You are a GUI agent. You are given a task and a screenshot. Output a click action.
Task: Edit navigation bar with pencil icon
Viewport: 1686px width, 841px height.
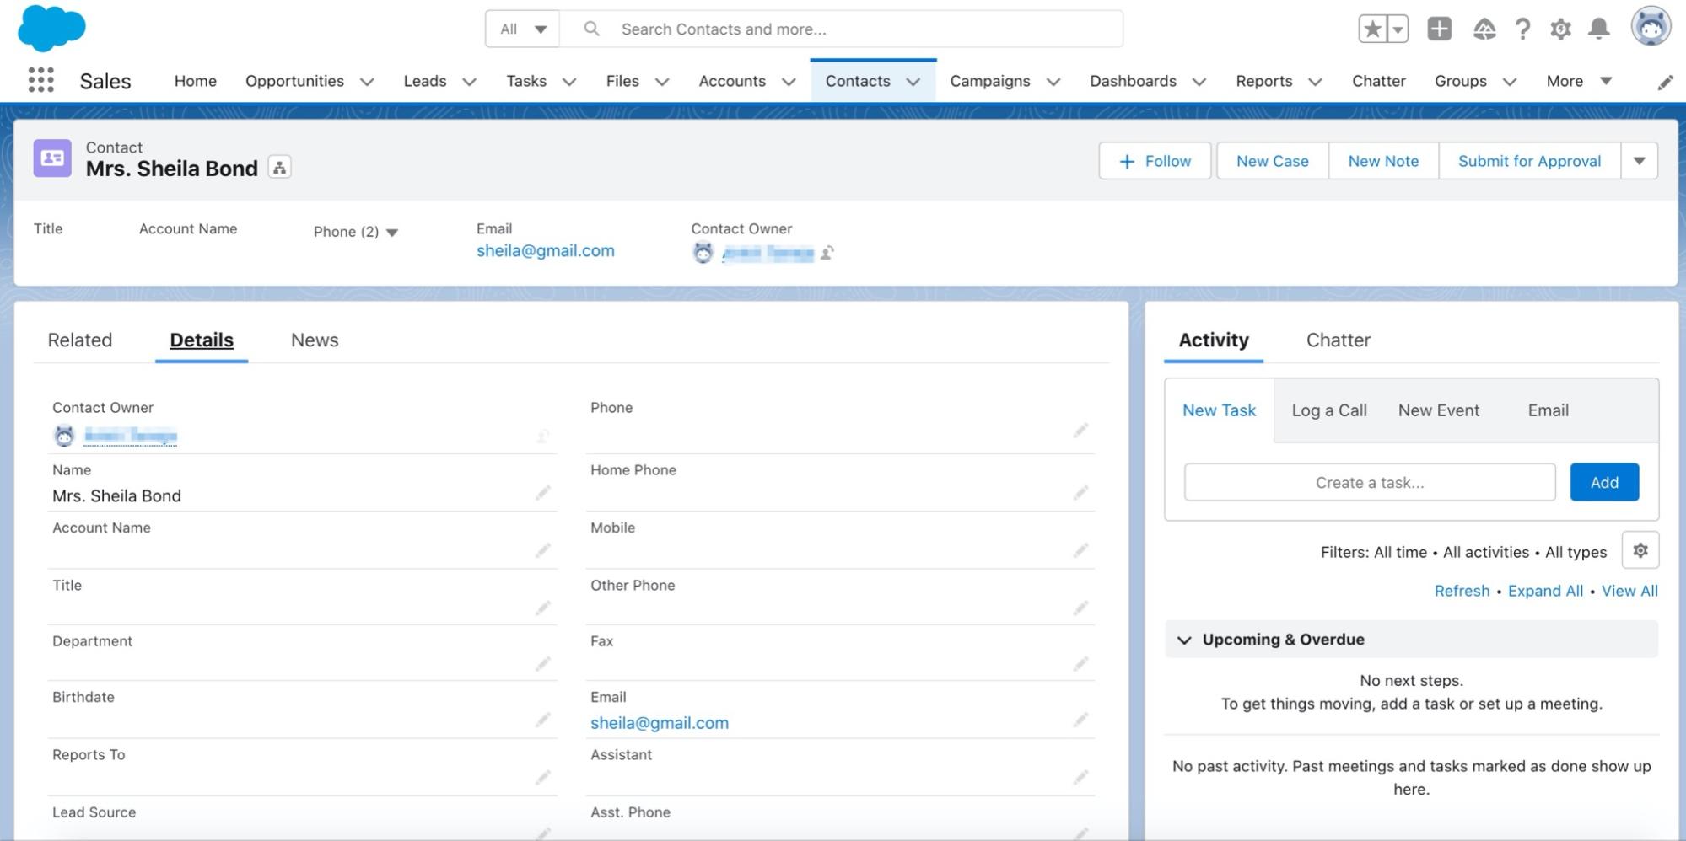[x=1665, y=83]
